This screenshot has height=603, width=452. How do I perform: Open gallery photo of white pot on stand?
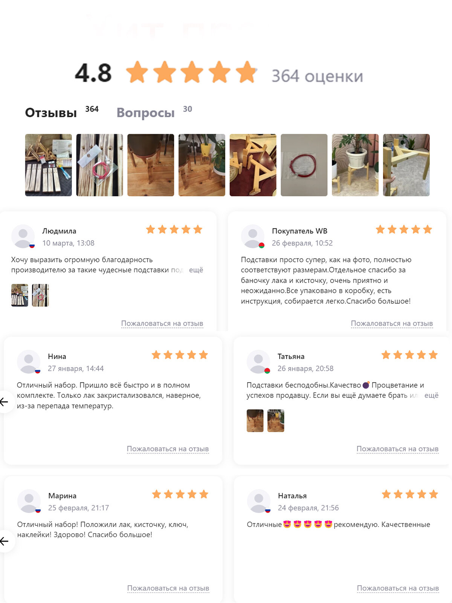tap(355, 165)
